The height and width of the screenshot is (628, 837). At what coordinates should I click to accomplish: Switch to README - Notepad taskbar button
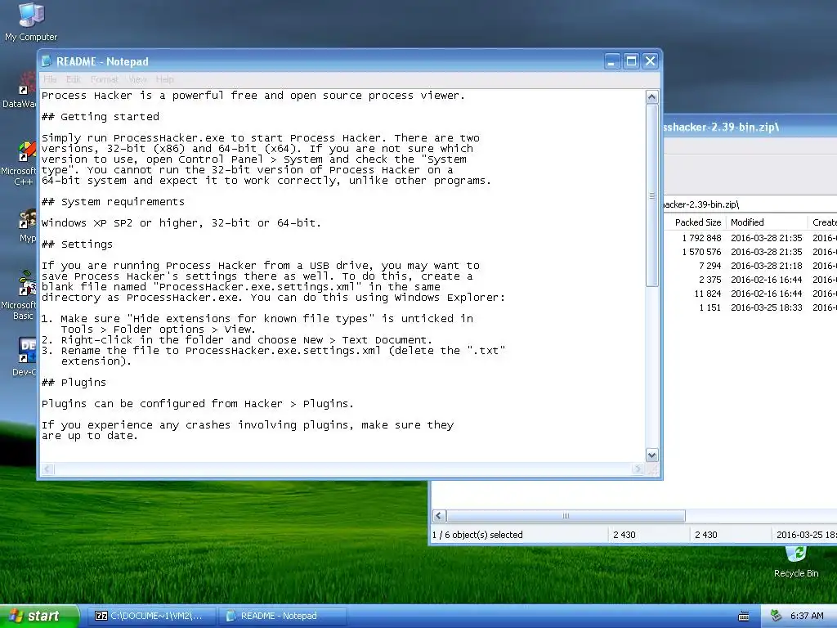tap(281, 616)
